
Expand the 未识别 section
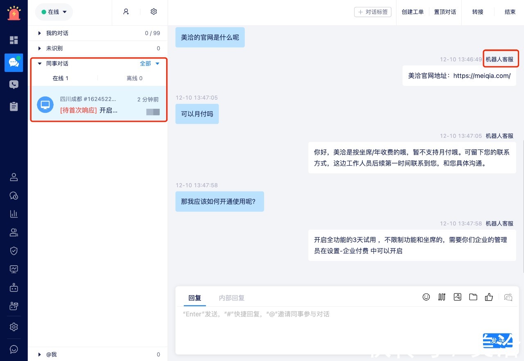[98, 48]
